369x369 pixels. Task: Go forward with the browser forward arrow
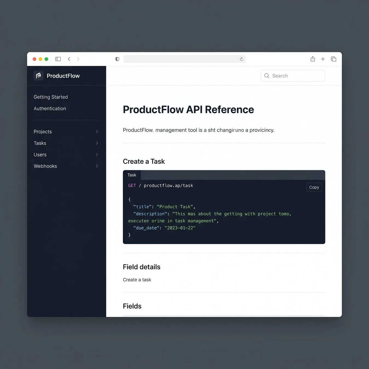pos(78,59)
